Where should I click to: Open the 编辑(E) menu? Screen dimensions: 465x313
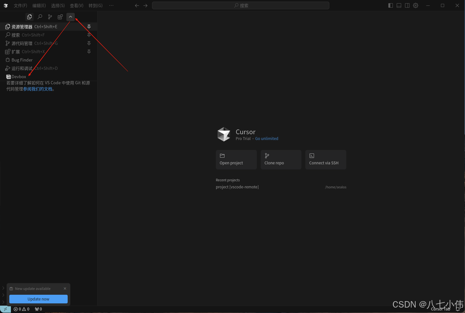pyautogui.click(x=39, y=5)
